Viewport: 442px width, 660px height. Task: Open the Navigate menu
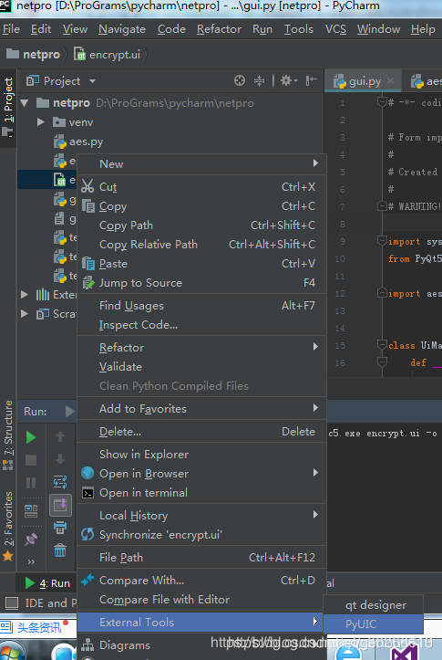(122, 29)
